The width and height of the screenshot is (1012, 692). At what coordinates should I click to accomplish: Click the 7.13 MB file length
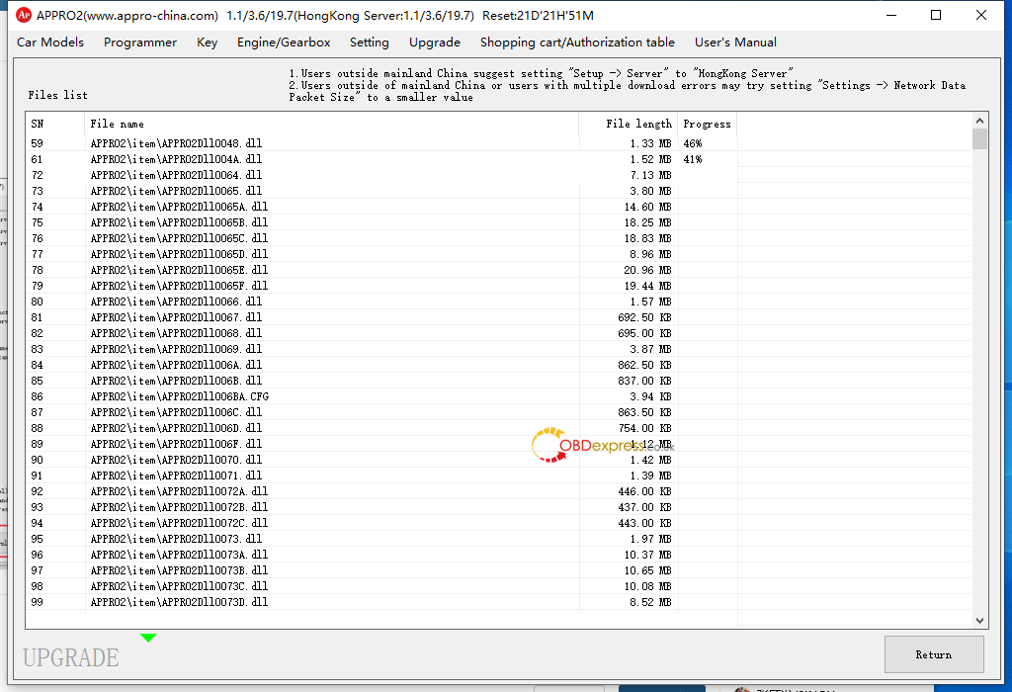click(x=650, y=175)
